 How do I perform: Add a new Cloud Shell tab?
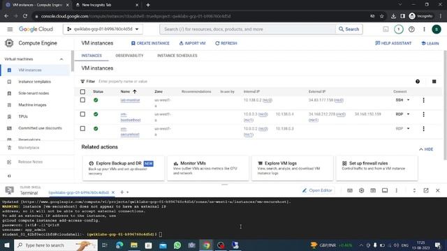click(x=122, y=192)
